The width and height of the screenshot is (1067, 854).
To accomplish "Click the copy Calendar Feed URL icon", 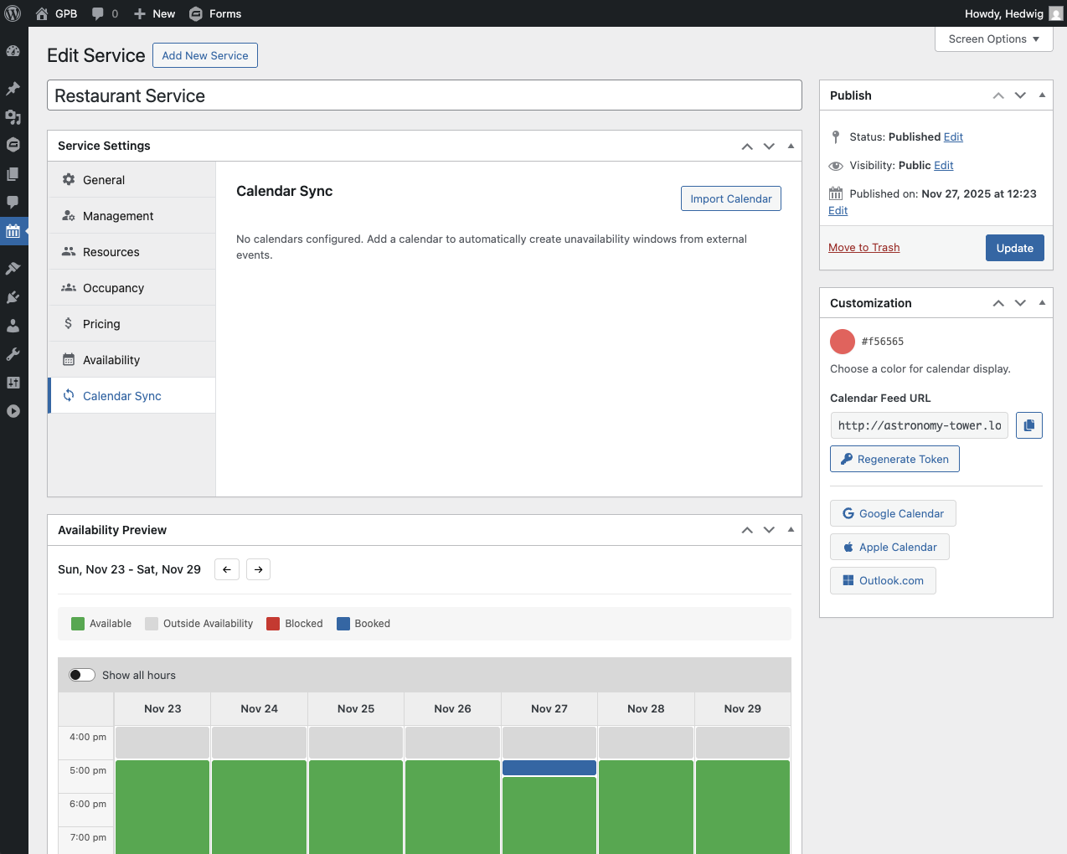I will [x=1028, y=425].
